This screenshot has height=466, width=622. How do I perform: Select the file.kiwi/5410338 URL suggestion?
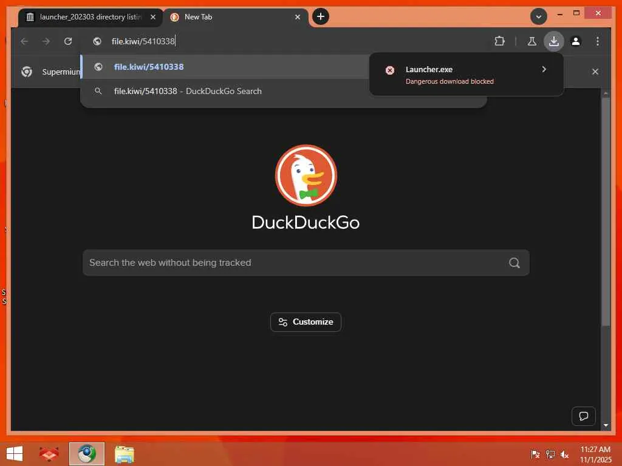(225, 67)
